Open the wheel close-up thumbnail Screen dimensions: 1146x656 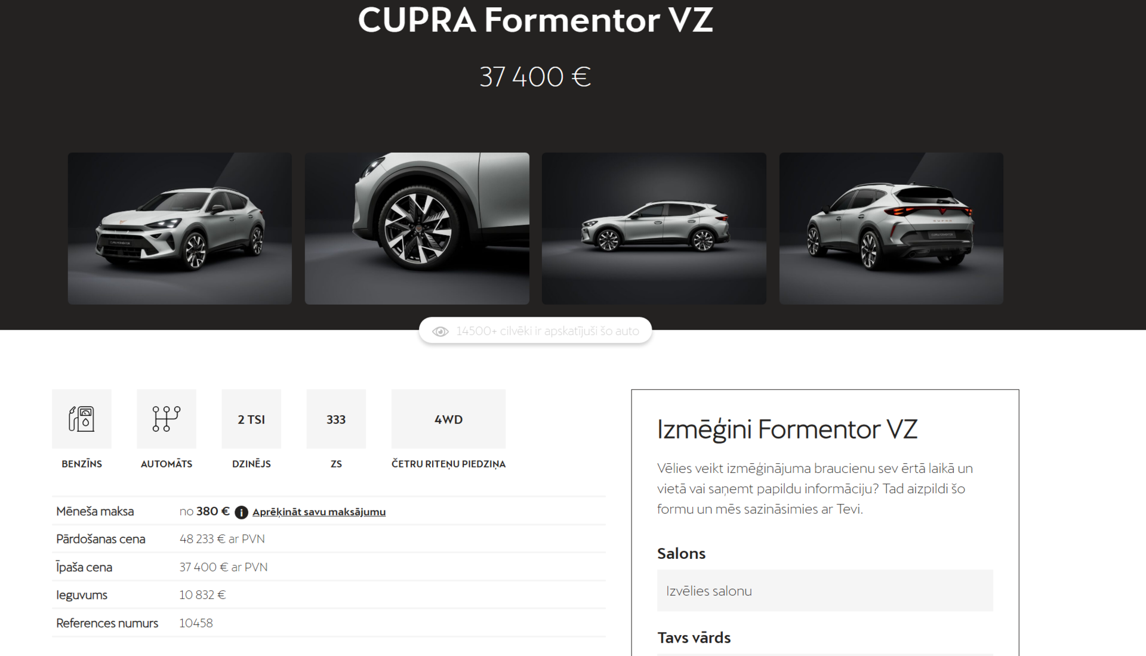[x=417, y=228]
